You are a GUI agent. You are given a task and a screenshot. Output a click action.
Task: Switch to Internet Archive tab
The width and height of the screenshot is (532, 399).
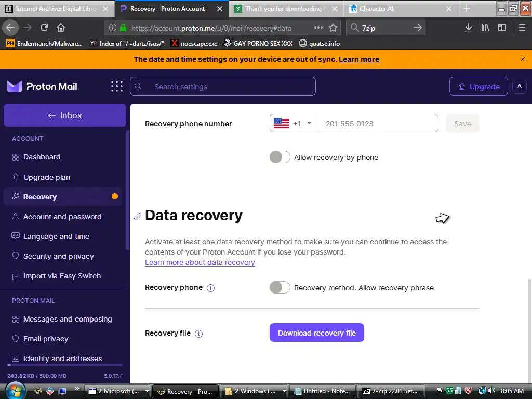click(x=56, y=9)
